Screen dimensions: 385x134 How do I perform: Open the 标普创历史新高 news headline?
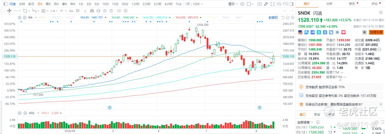pos(334,104)
